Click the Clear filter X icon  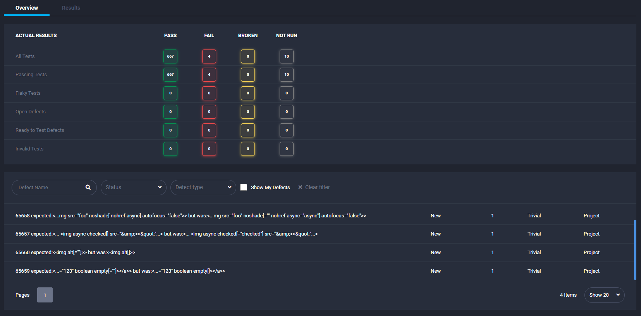[x=300, y=187]
